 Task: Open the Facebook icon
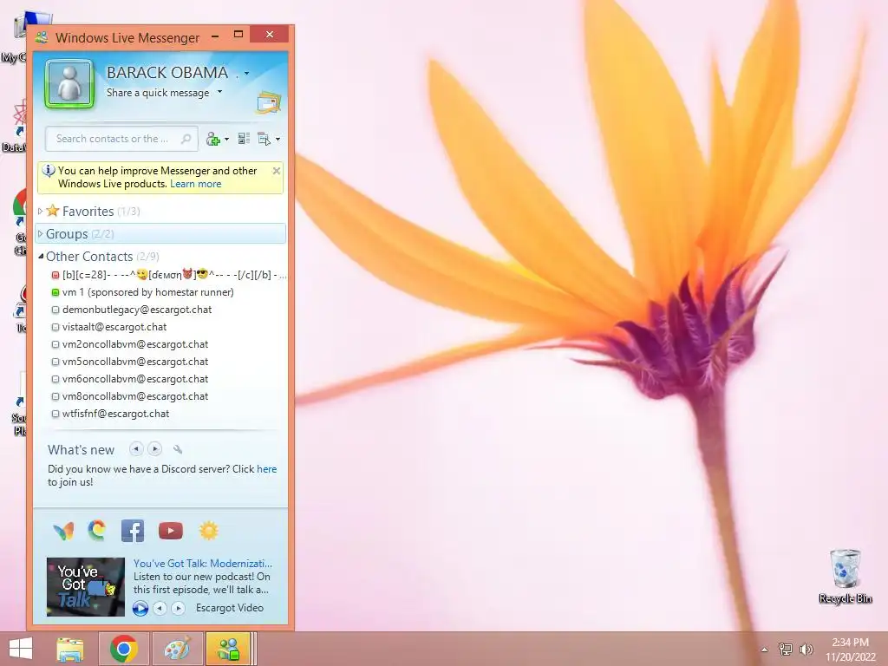tap(133, 531)
